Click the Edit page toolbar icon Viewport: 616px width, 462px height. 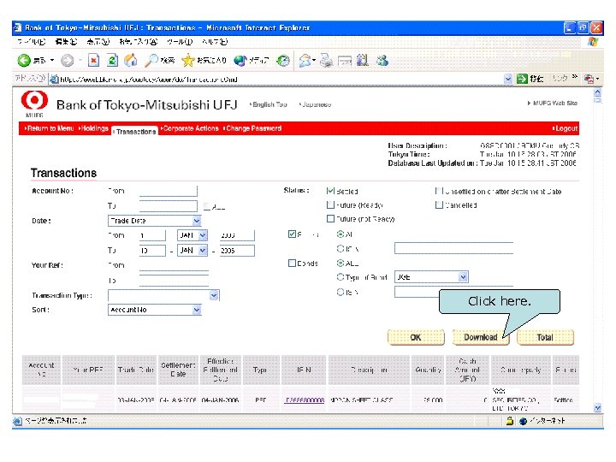pyautogui.click(x=345, y=61)
